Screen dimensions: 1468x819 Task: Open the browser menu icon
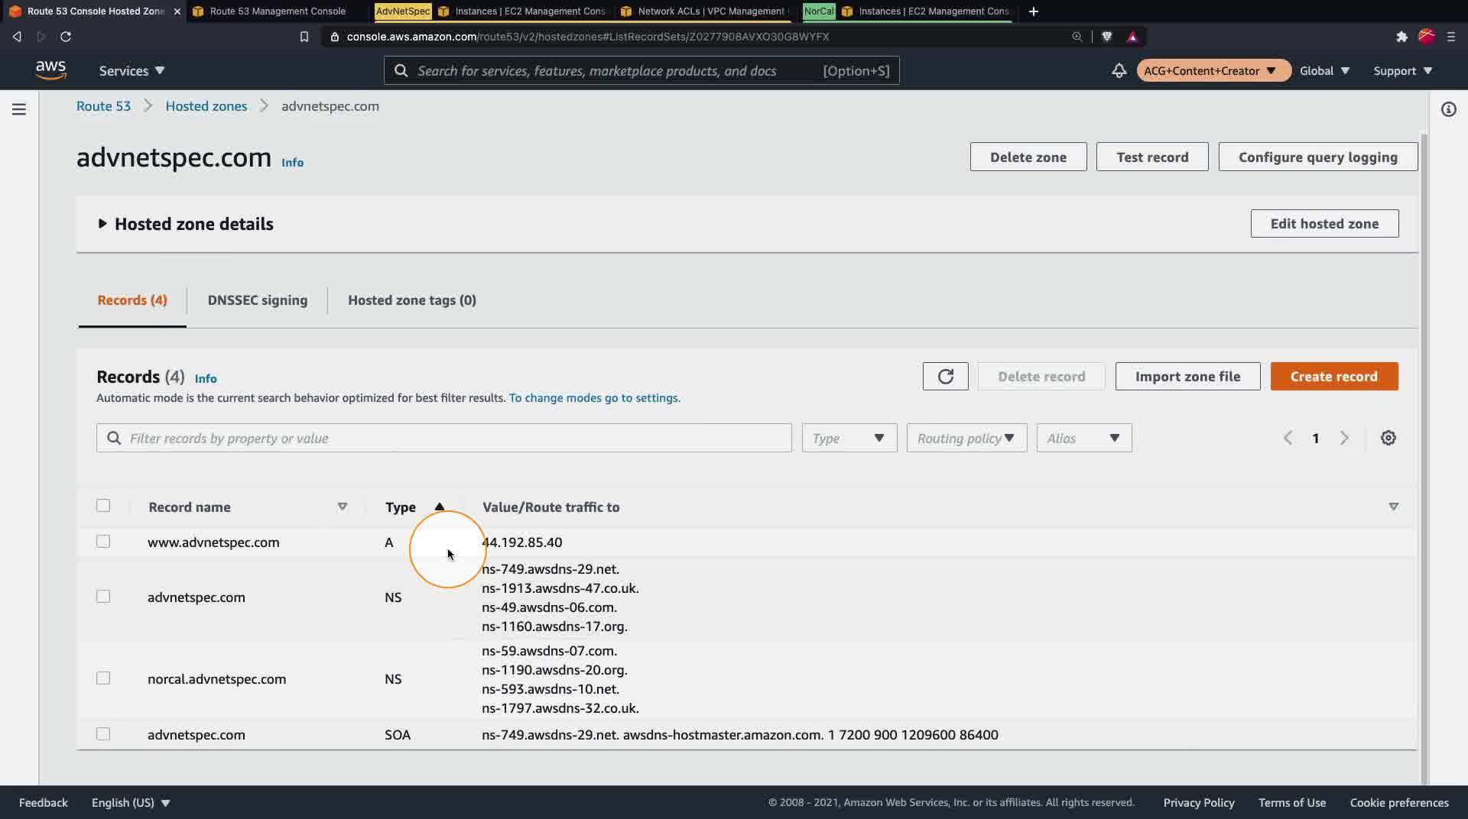1451,37
